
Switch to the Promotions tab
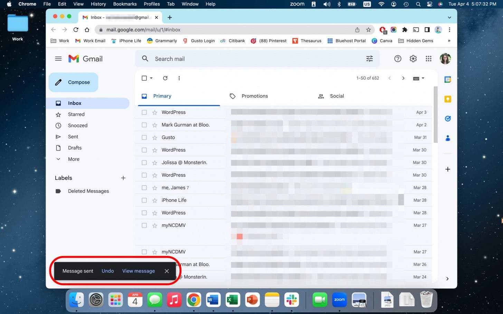[x=254, y=96]
